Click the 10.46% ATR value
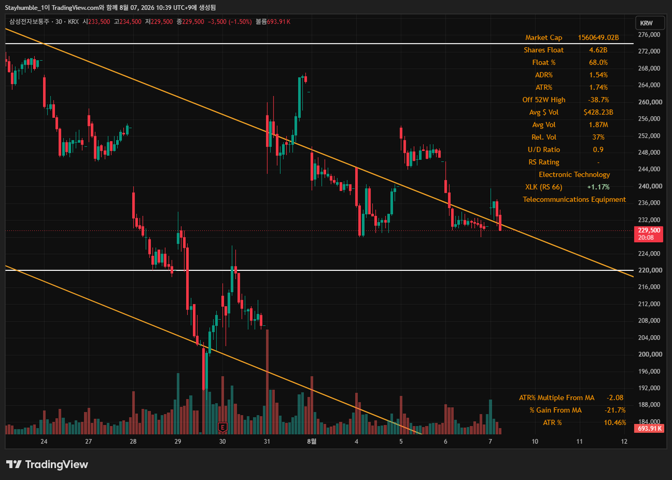 (x=615, y=422)
